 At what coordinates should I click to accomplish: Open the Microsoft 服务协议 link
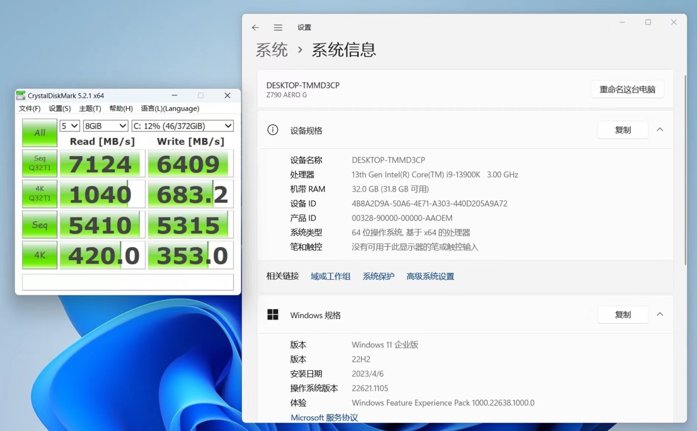point(324,418)
